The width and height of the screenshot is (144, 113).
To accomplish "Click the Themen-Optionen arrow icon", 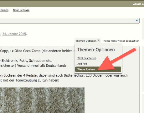I will coord(98,41).
